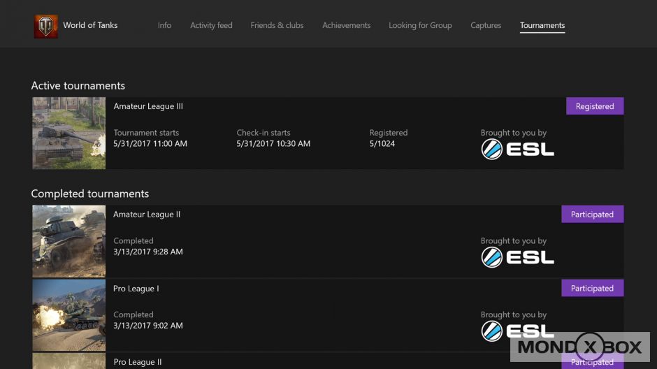Open the Amateur League III tournament title
The height and width of the screenshot is (369, 657).
point(148,106)
